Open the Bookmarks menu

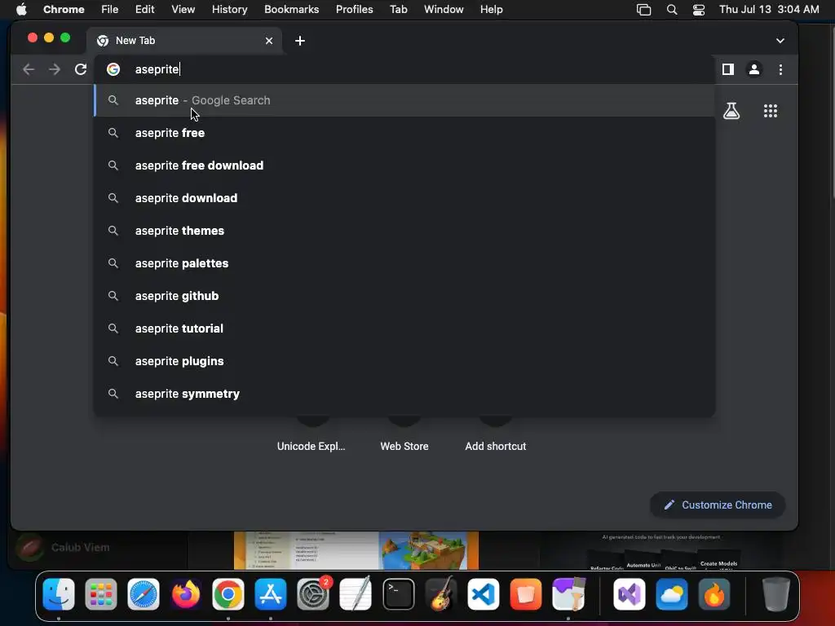(292, 10)
